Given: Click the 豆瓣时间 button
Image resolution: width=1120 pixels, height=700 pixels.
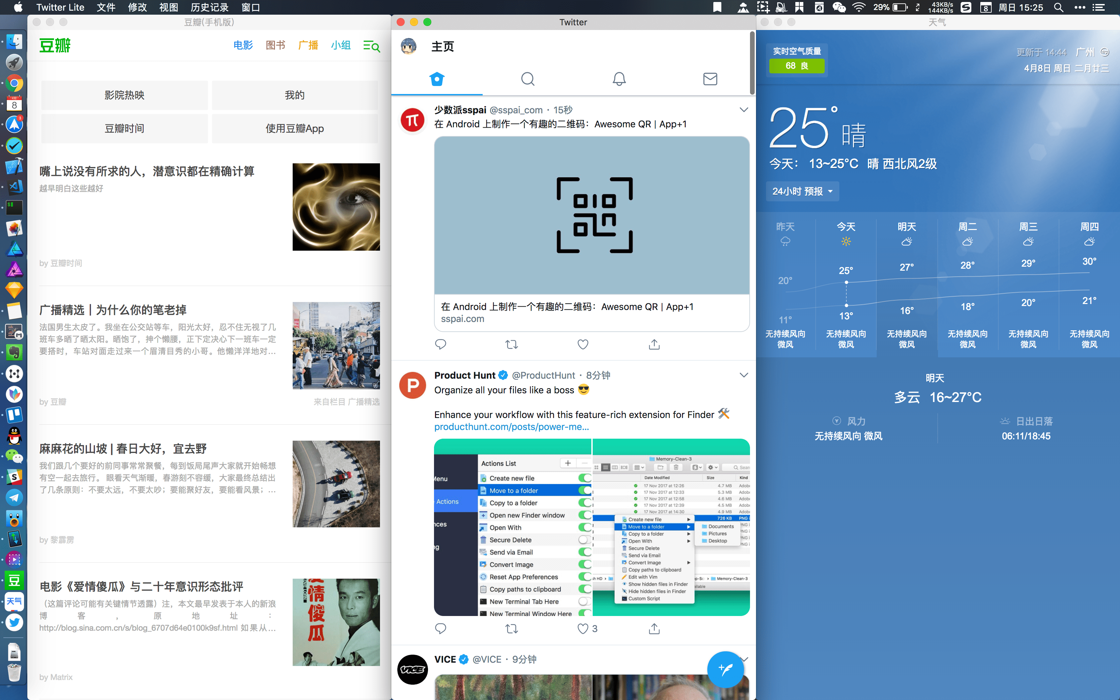Looking at the screenshot, I should coord(124,128).
